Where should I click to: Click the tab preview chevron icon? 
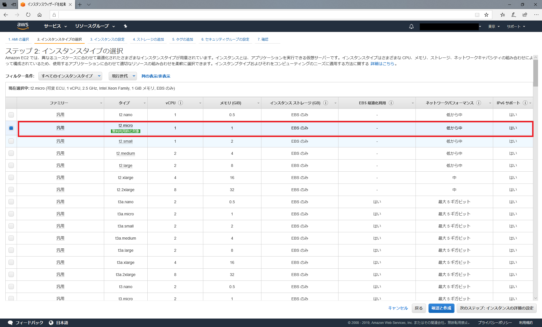[89, 5]
